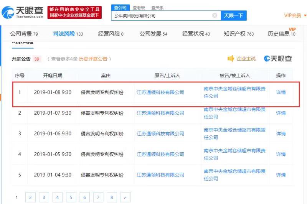Viewport: 307px width, 204px height.
Task: Click the TianYanCha logo in the header
Action: coord(22,13)
